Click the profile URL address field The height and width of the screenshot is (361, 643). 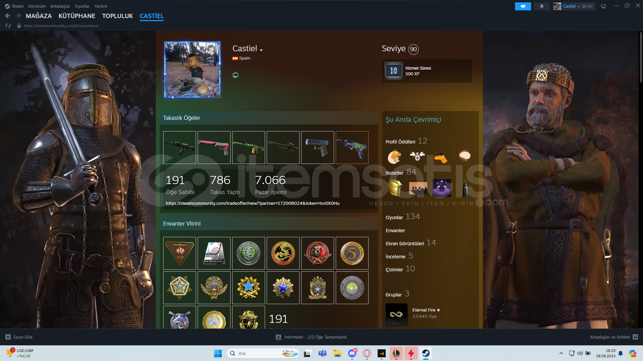[x=61, y=26]
